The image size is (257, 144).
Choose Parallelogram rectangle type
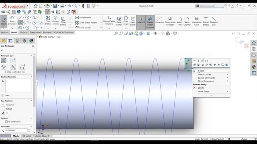point(22,67)
